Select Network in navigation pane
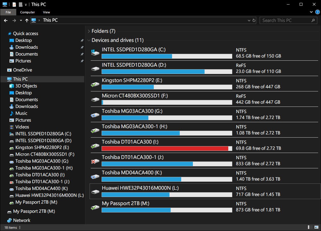The image size is (321, 231). click(x=21, y=220)
